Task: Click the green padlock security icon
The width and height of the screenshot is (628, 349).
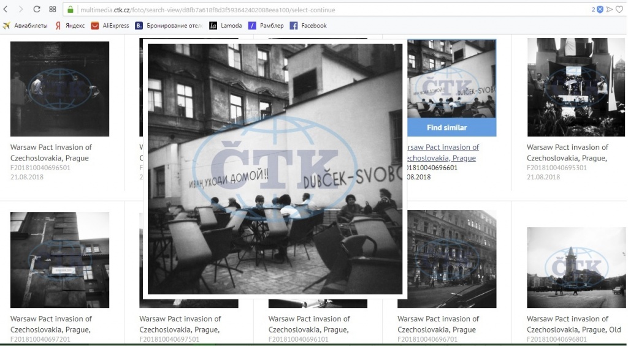Action: pyautogui.click(x=71, y=10)
